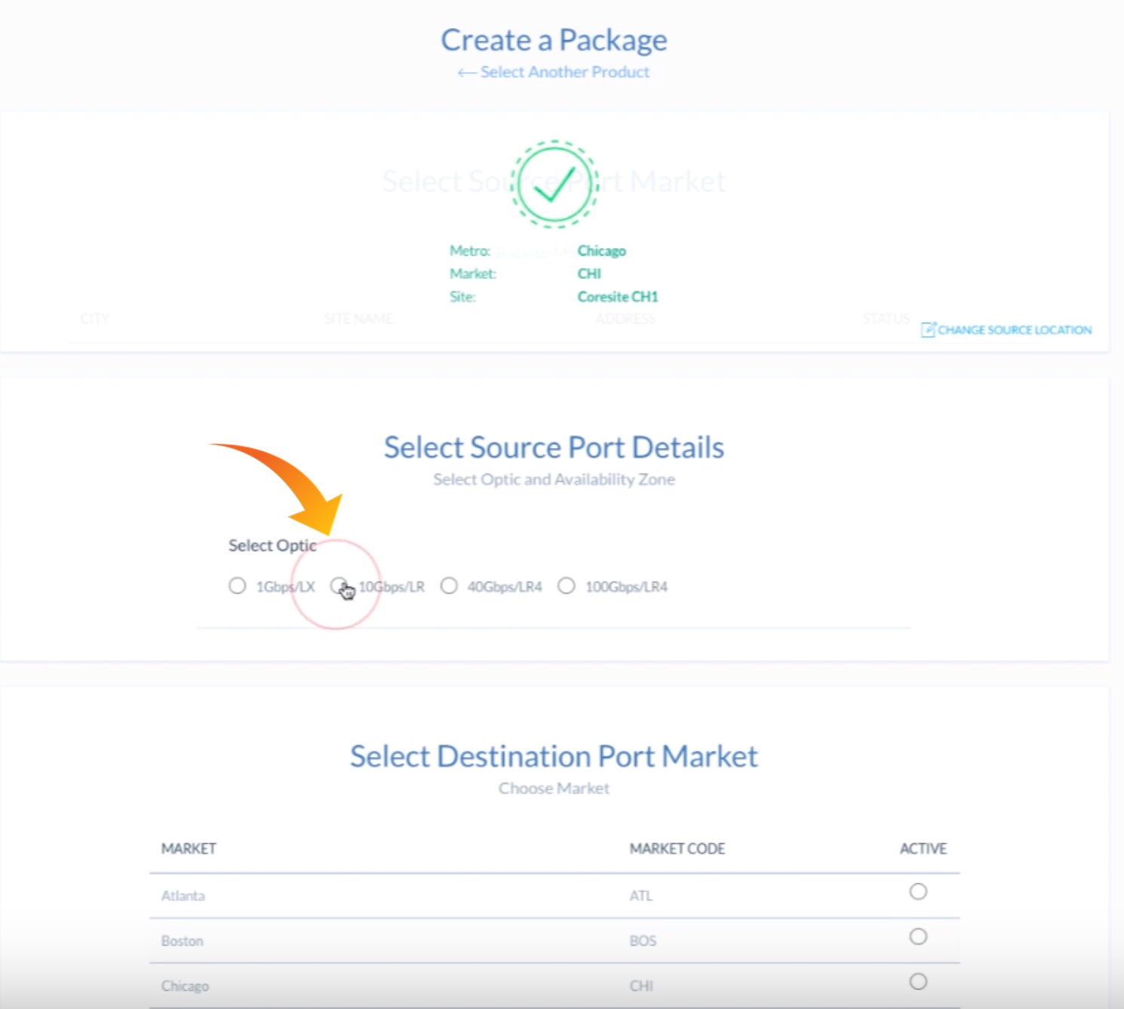The image size is (1124, 1009).
Task: Click the Select Optic label
Action: [272, 545]
